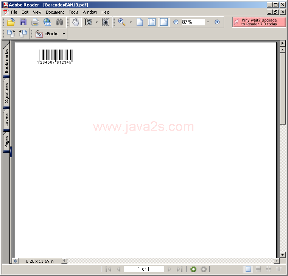The image size is (288, 276).
Task: Minimize the document window
Action: tap(269, 12)
